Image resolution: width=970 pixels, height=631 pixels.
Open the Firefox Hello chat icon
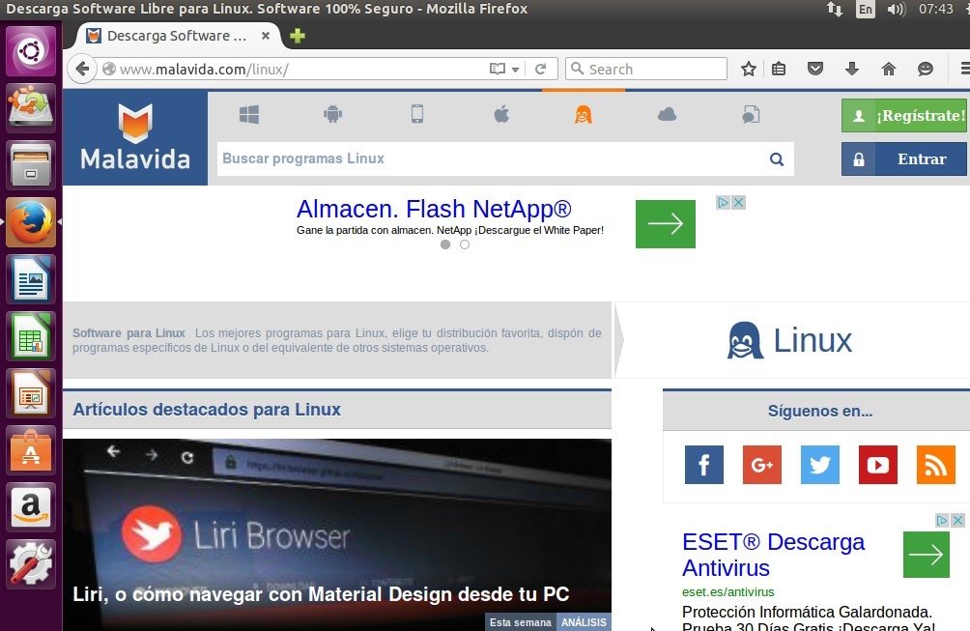click(x=925, y=69)
